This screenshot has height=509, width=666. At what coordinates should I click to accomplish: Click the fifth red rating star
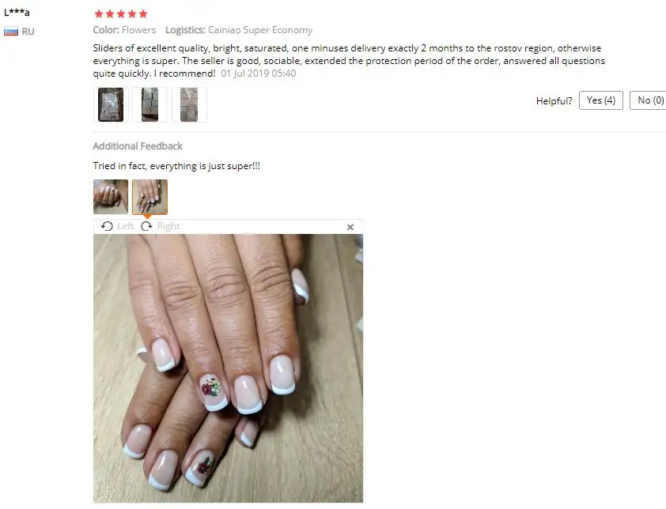143,14
